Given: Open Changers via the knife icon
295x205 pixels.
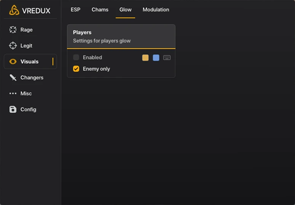Looking at the screenshot, I should coord(13,77).
